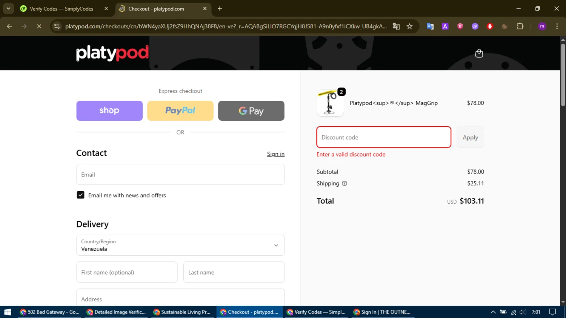Click the Last name field
Image resolution: width=566 pixels, height=318 pixels.
tap(234, 272)
